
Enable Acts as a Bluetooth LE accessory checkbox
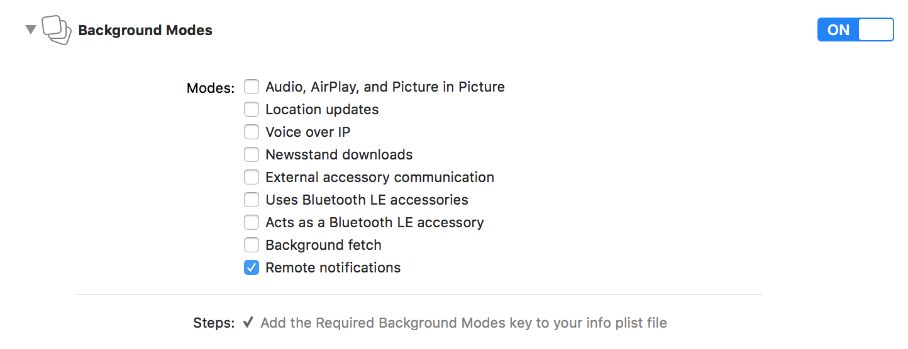click(x=252, y=222)
